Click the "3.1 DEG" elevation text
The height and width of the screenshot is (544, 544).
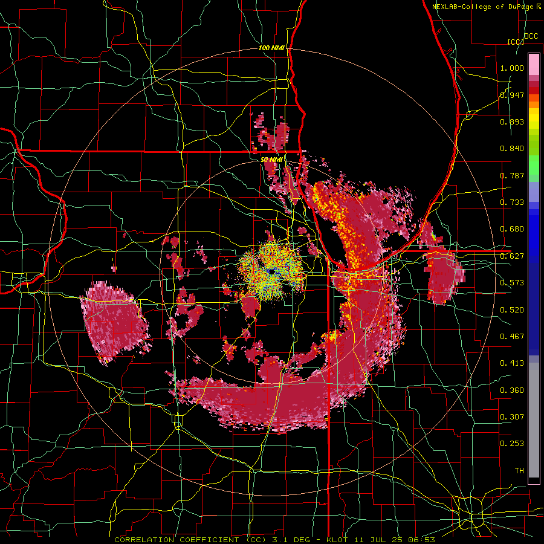[291, 540]
